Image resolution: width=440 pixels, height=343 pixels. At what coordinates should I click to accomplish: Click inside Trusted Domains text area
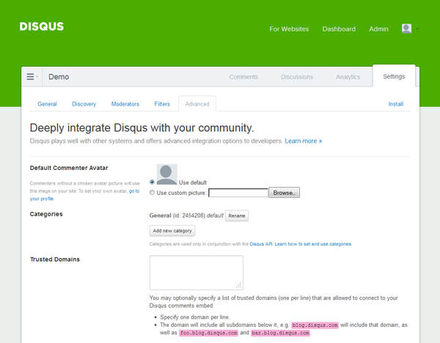(196, 272)
